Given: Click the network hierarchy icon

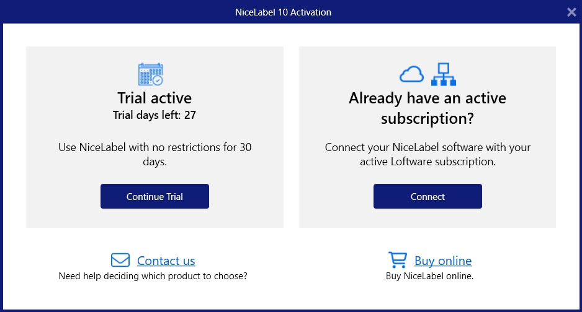Looking at the screenshot, I should tap(443, 74).
